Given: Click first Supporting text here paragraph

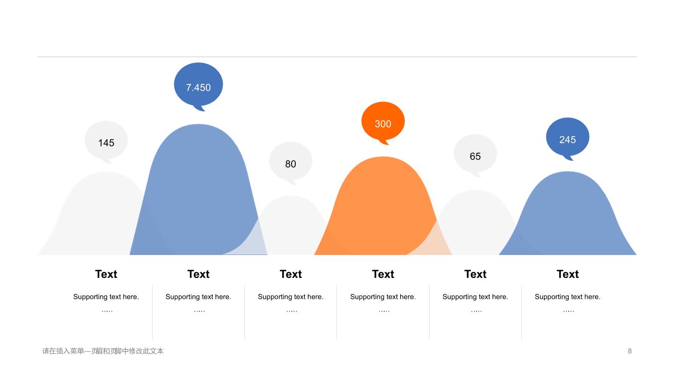Looking at the screenshot, I should click(x=106, y=297).
